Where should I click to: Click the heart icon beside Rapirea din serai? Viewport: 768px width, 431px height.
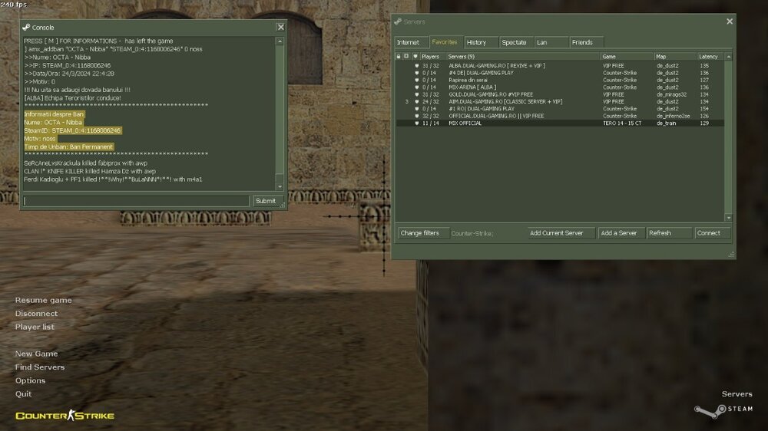(x=415, y=80)
